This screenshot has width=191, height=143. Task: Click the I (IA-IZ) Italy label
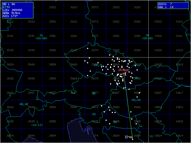37,124
